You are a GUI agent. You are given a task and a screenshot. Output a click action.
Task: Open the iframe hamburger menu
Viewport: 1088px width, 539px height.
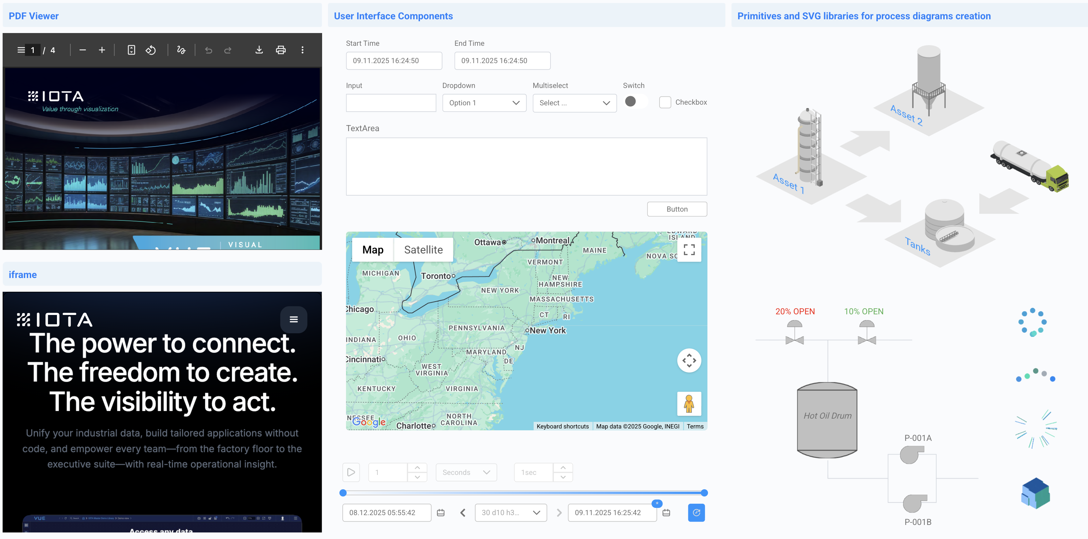pos(294,320)
